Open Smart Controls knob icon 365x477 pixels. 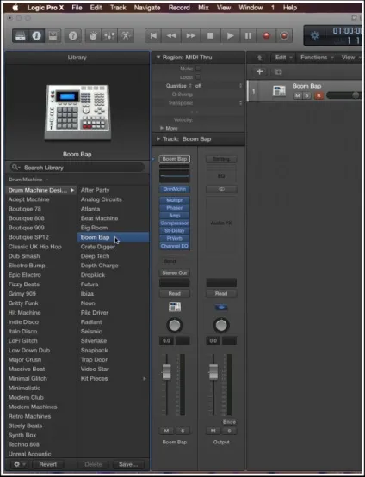[93, 36]
